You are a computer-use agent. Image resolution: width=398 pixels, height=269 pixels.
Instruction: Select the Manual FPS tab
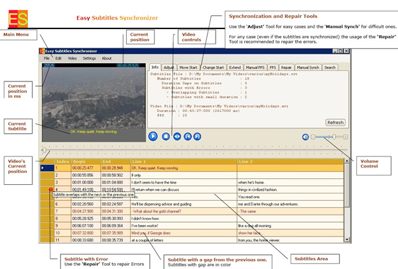[x=255, y=68]
